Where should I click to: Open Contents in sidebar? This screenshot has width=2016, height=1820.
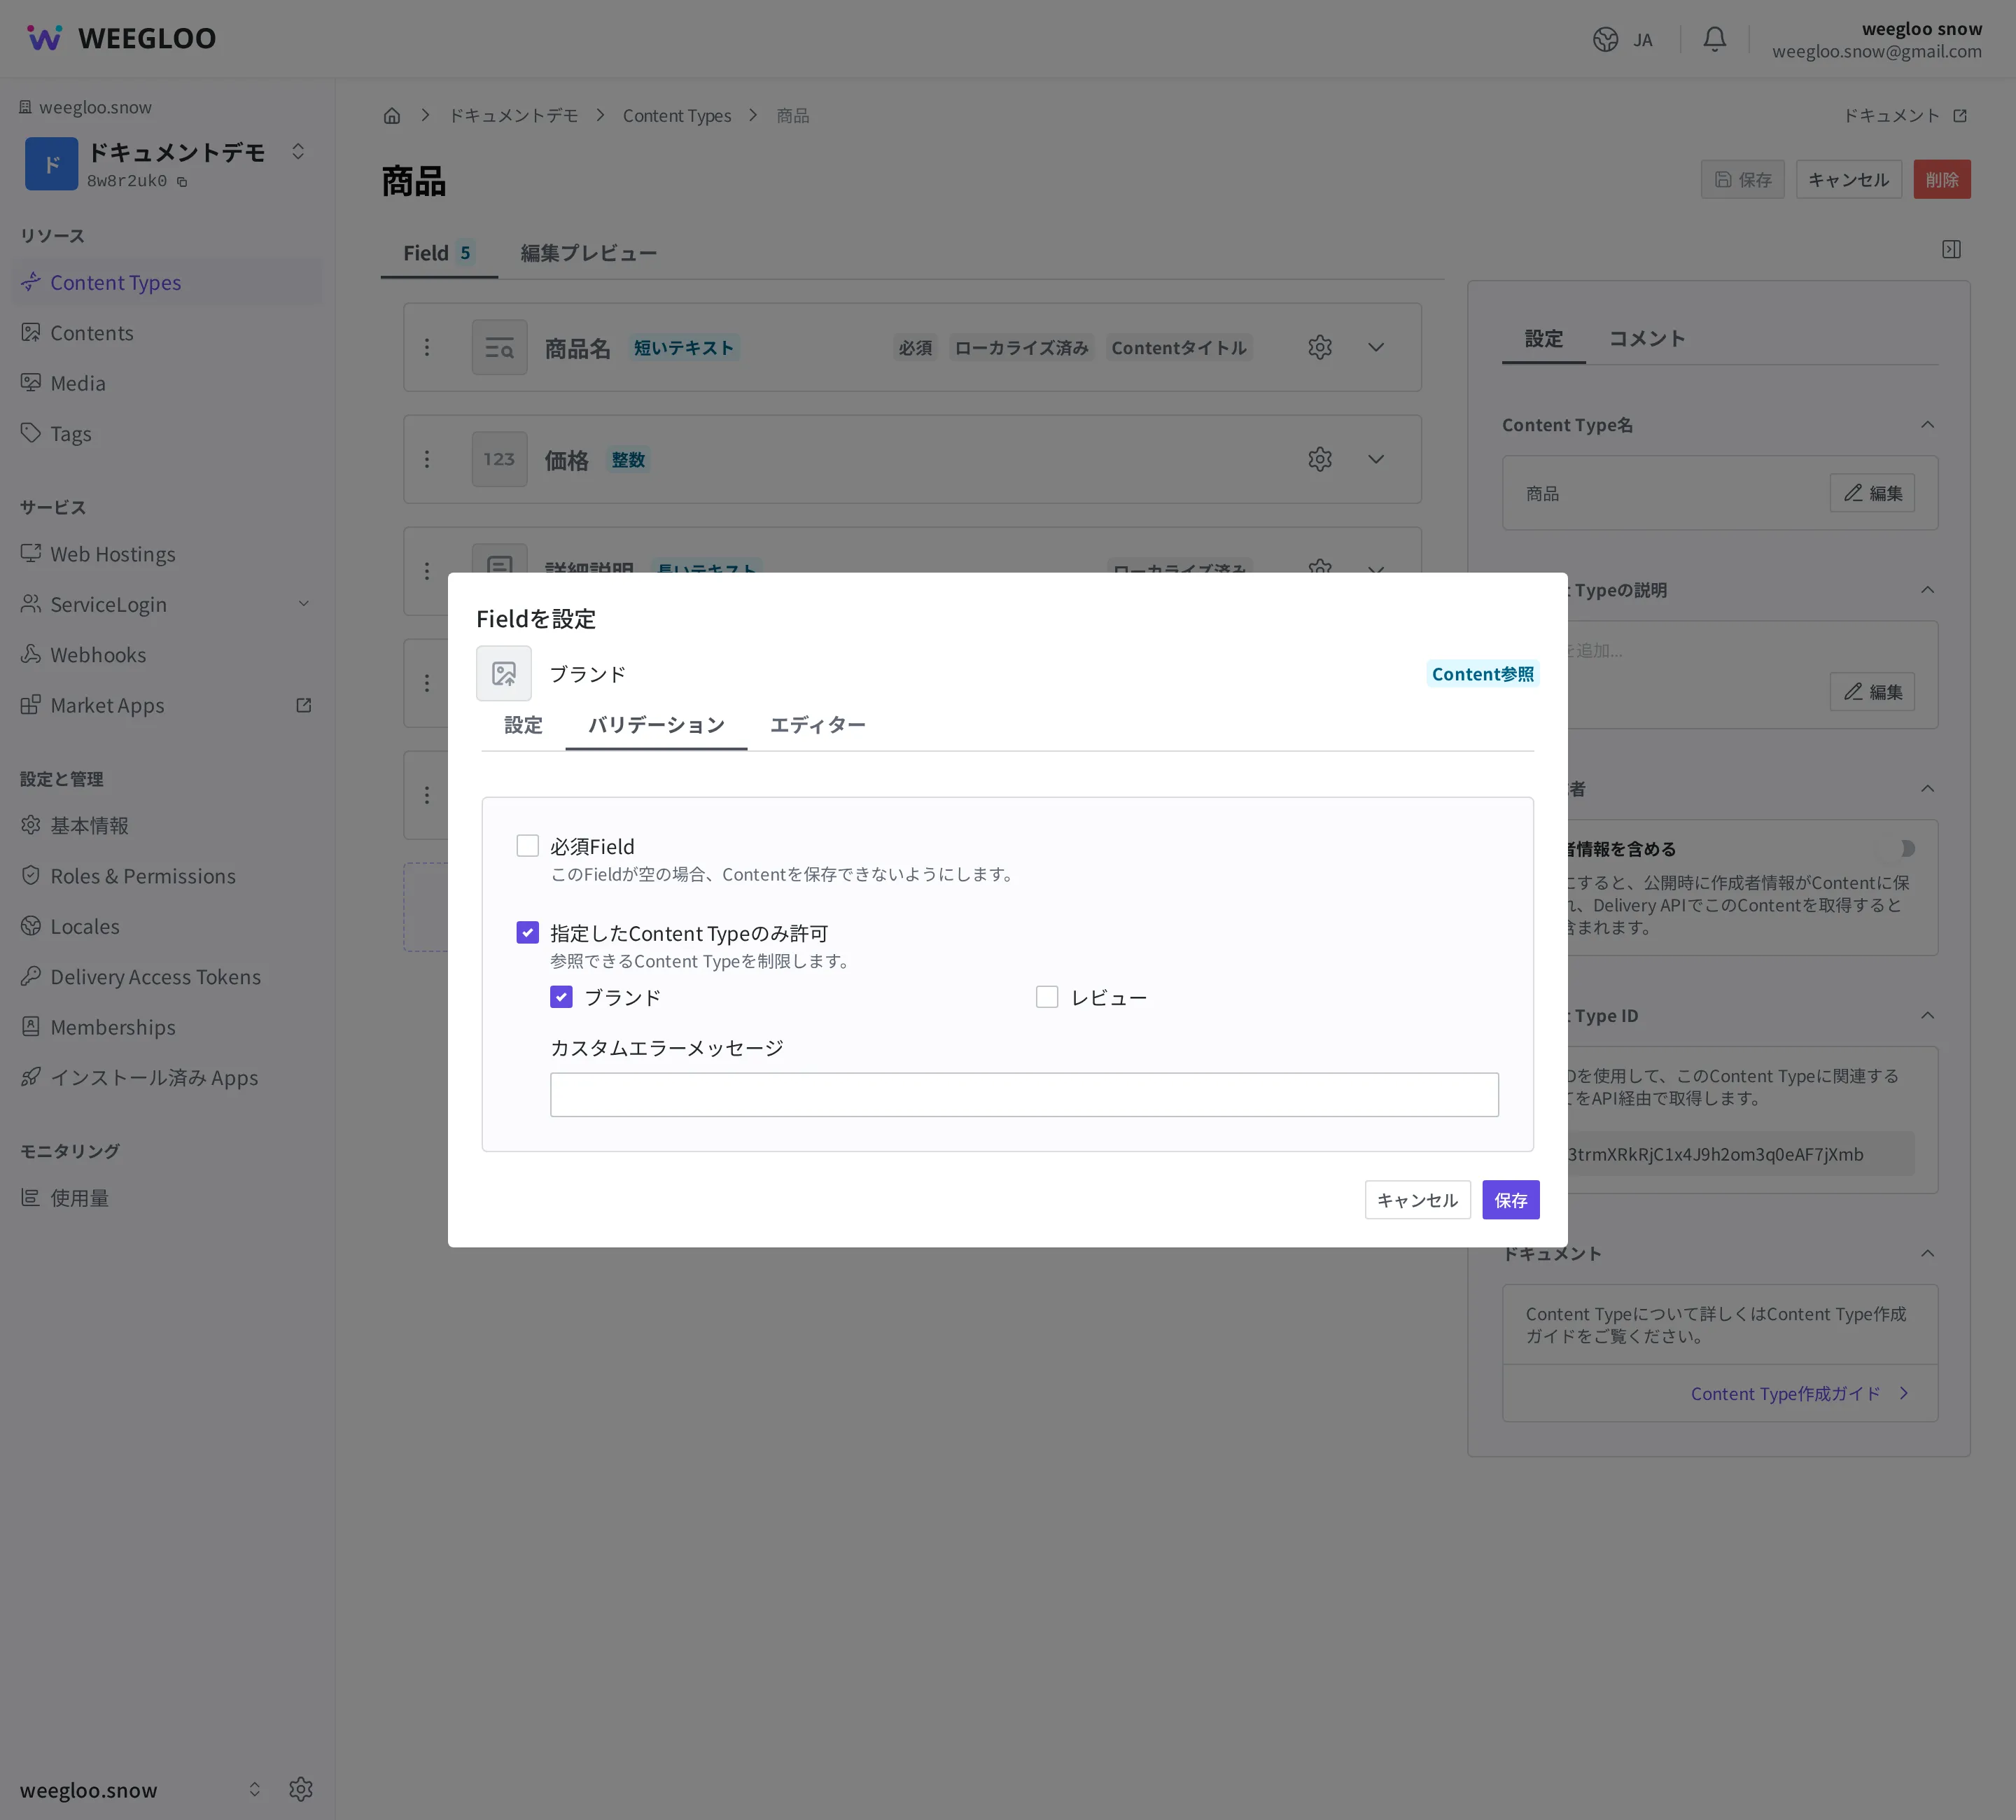(x=167, y=333)
